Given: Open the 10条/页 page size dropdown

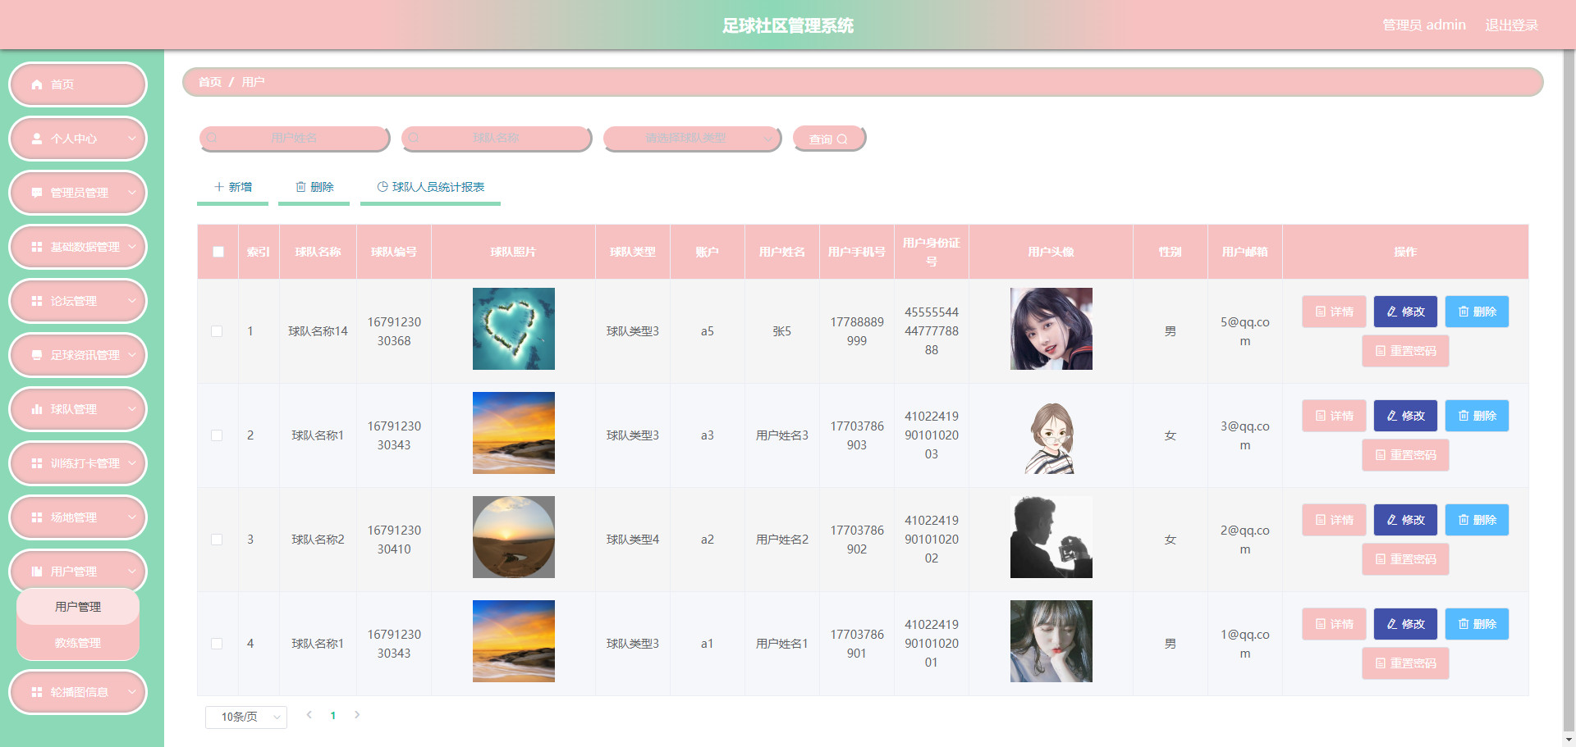Looking at the screenshot, I should 246,717.
